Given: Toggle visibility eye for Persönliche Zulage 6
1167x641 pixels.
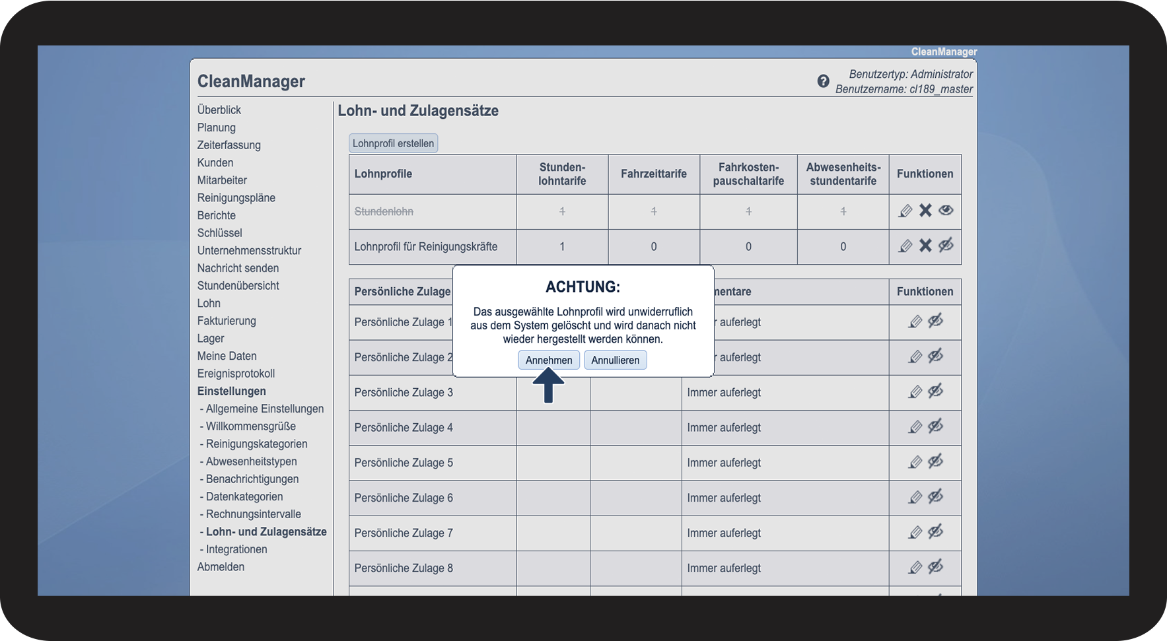Looking at the screenshot, I should 935,496.
